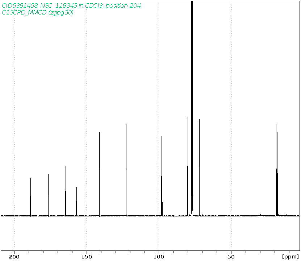This screenshot has width=301, height=261.
Task: Click the peak near 122 ppm
Action: 126,170
